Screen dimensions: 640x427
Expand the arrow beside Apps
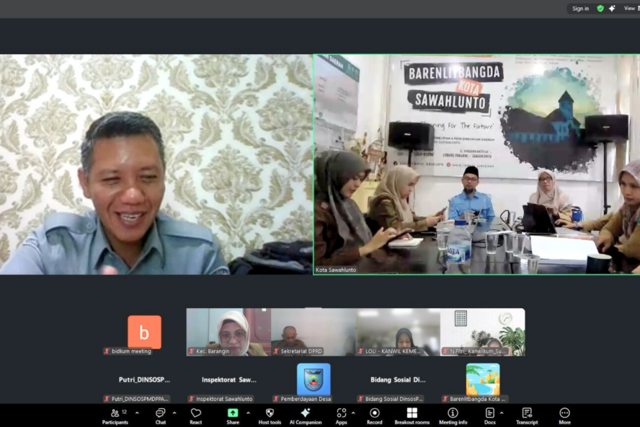click(x=353, y=413)
